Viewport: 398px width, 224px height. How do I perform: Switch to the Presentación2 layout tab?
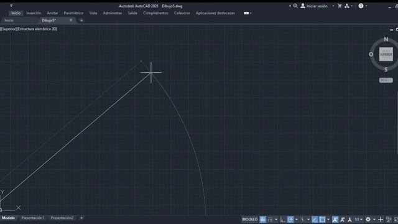62,218
